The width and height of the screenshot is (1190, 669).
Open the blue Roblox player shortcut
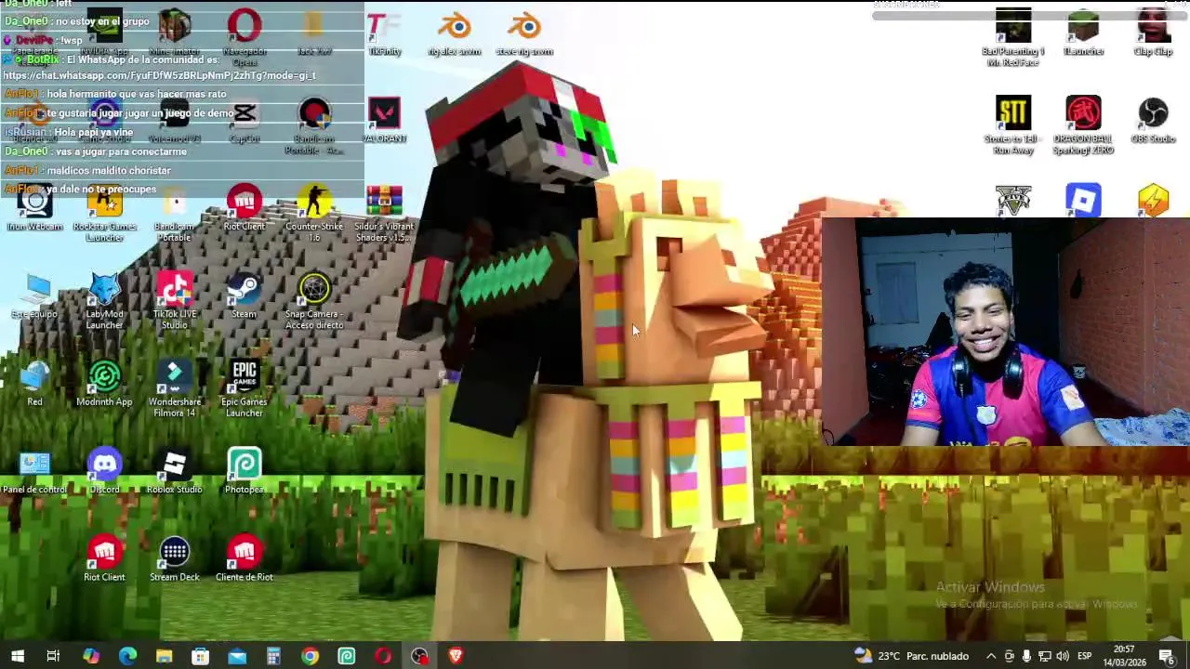click(1083, 200)
